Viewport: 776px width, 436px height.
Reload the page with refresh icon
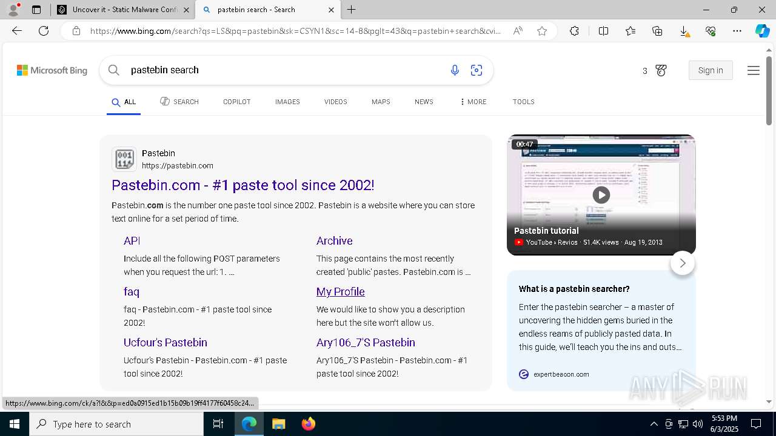44,31
